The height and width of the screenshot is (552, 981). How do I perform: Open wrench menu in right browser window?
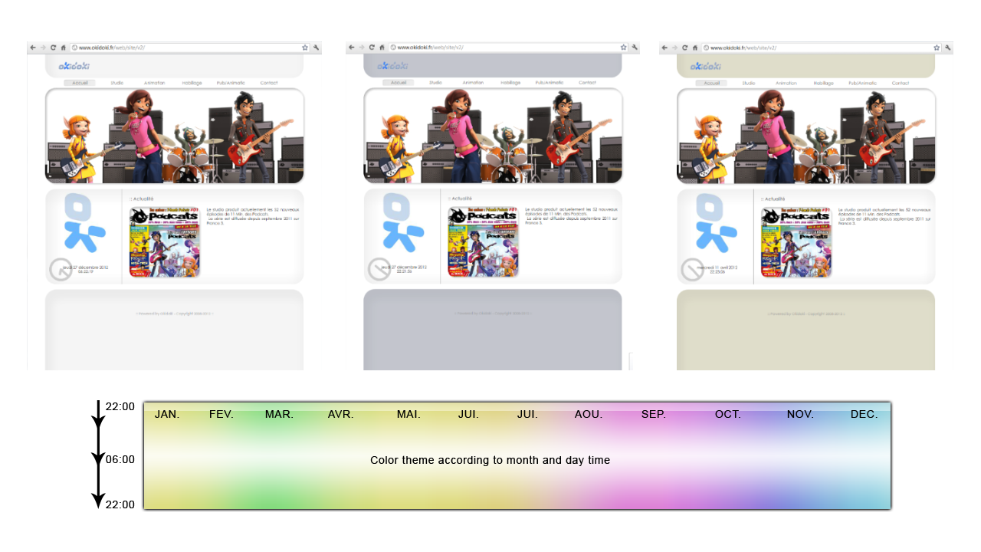pyautogui.click(x=948, y=48)
